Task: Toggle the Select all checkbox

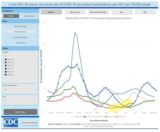Action: 6,59
